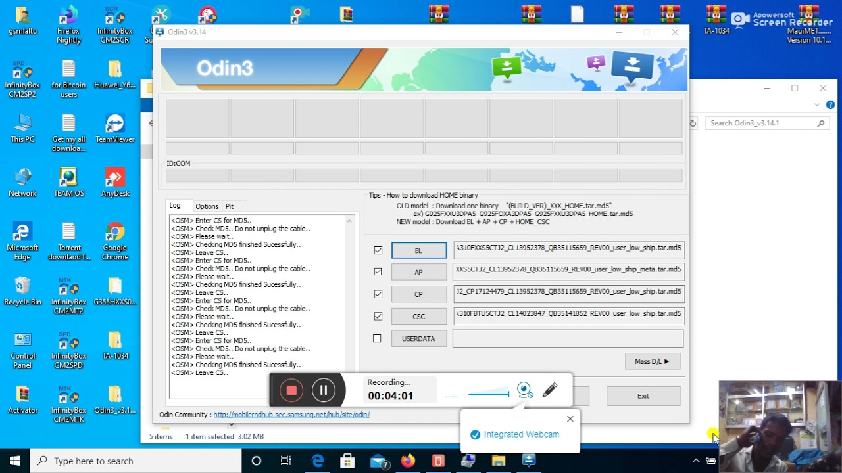
Task: Uncheck the CSC file checkbox
Action: pyautogui.click(x=378, y=316)
